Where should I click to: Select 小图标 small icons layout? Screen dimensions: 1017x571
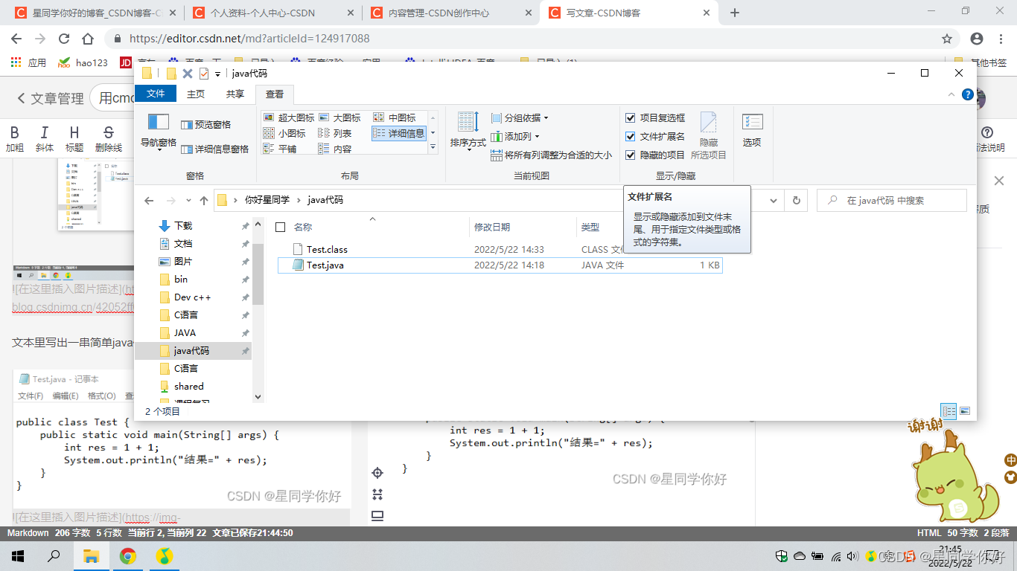click(x=284, y=133)
